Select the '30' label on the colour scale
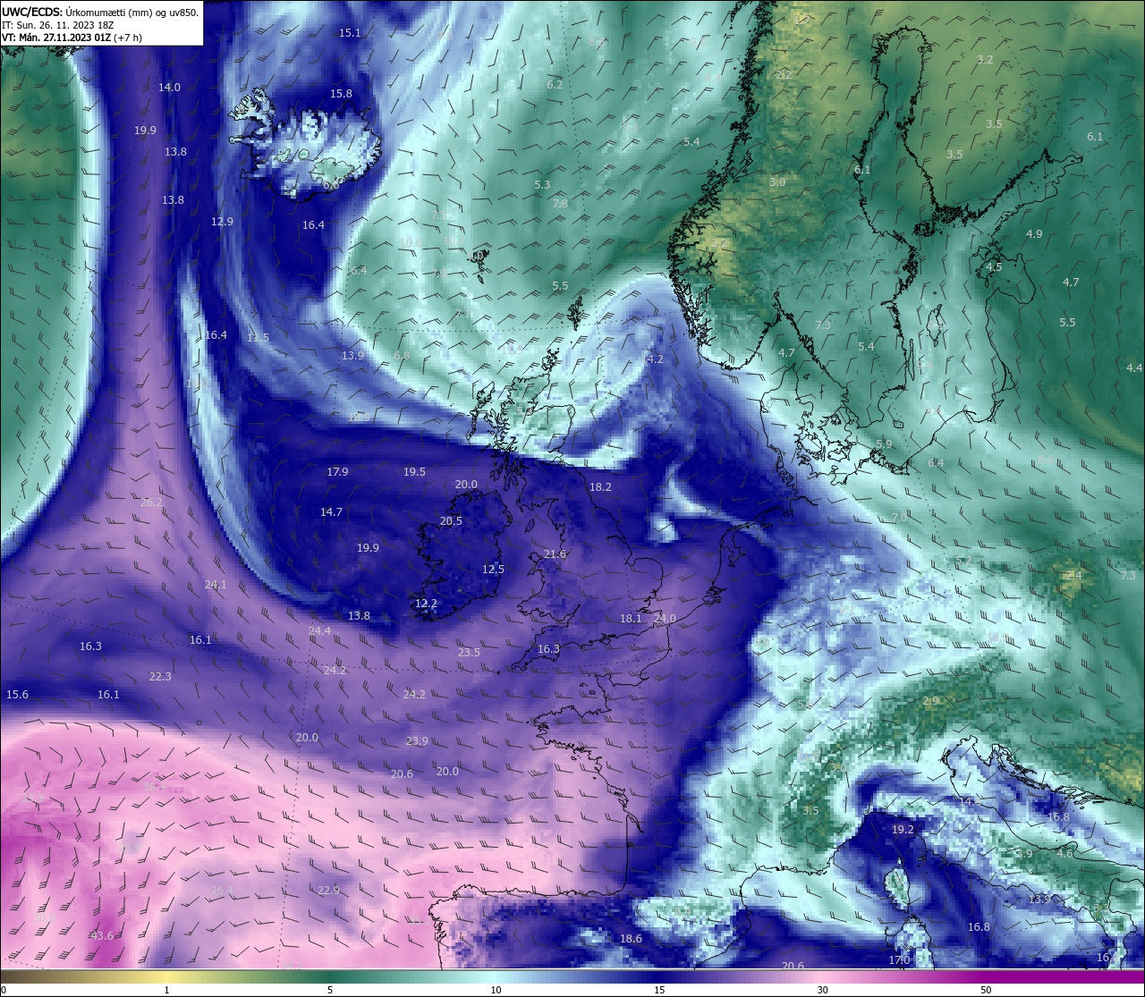Screen dimensions: 1145x997 coord(822,990)
